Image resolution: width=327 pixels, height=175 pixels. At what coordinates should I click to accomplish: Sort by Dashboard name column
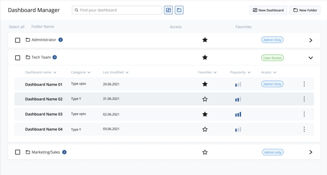pyautogui.click(x=41, y=72)
